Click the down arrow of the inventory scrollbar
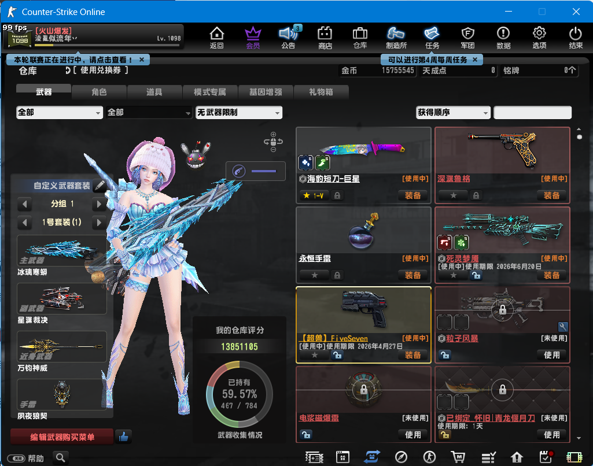593x466 pixels. (x=579, y=438)
